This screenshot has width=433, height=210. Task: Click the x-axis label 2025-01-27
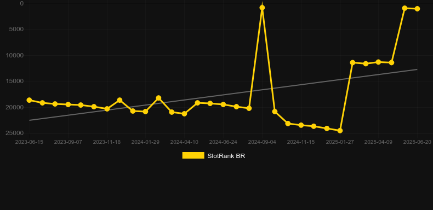click(x=340, y=142)
